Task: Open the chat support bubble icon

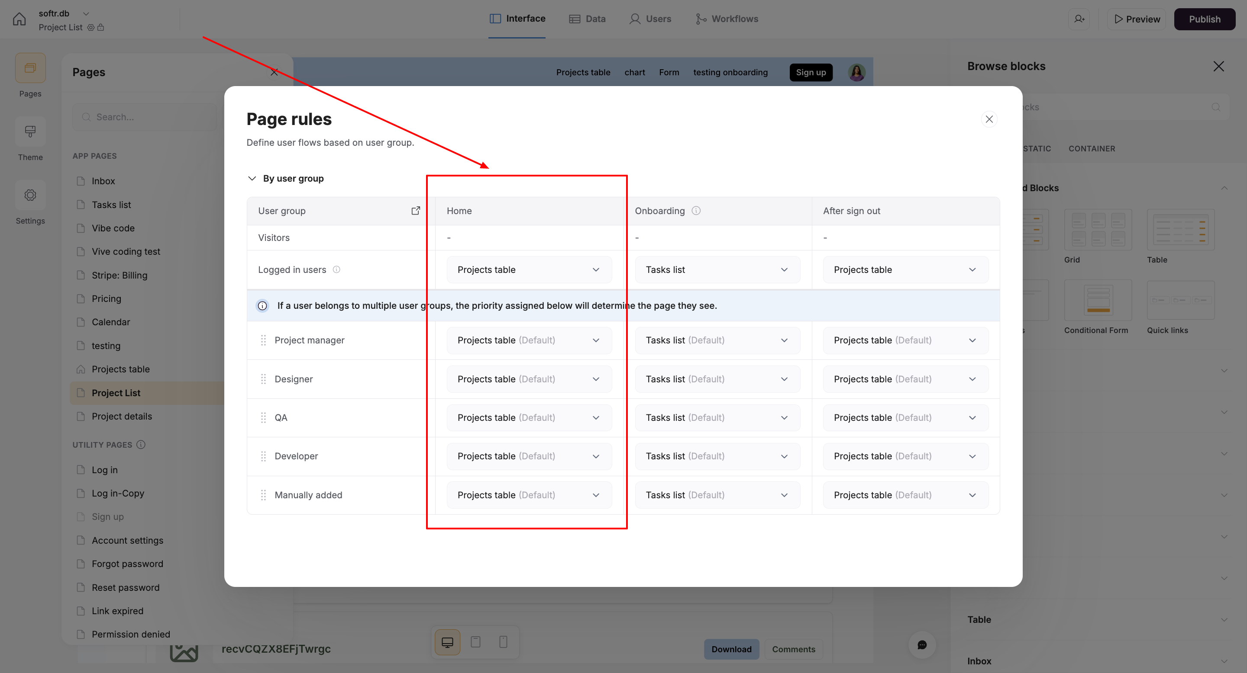Action: click(x=922, y=645)
